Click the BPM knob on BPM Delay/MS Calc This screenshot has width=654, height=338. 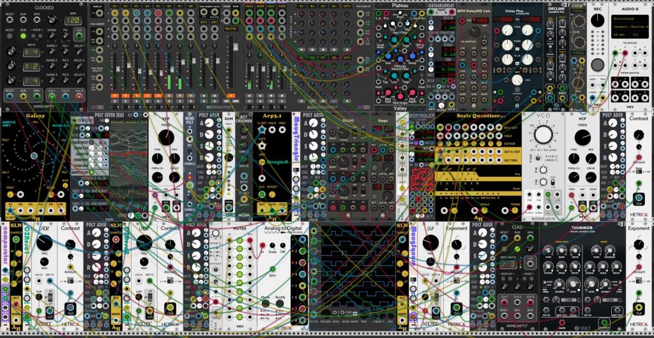[475, 32]
